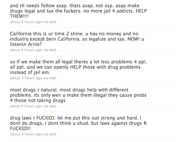Open timestamp under the 'instead of jail em' tweet
Screen dimensions: 185x142
coord(26,78)
